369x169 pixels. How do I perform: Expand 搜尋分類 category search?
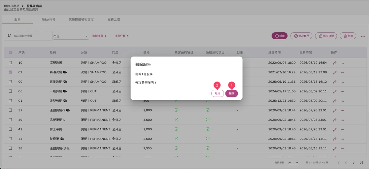pos(121,36)
